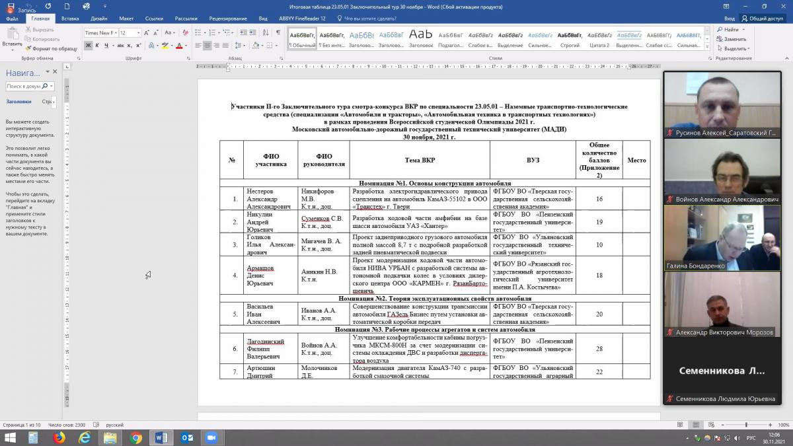
Task: Switch to the Ссылки ribbon tab
Action: point(154,19)
